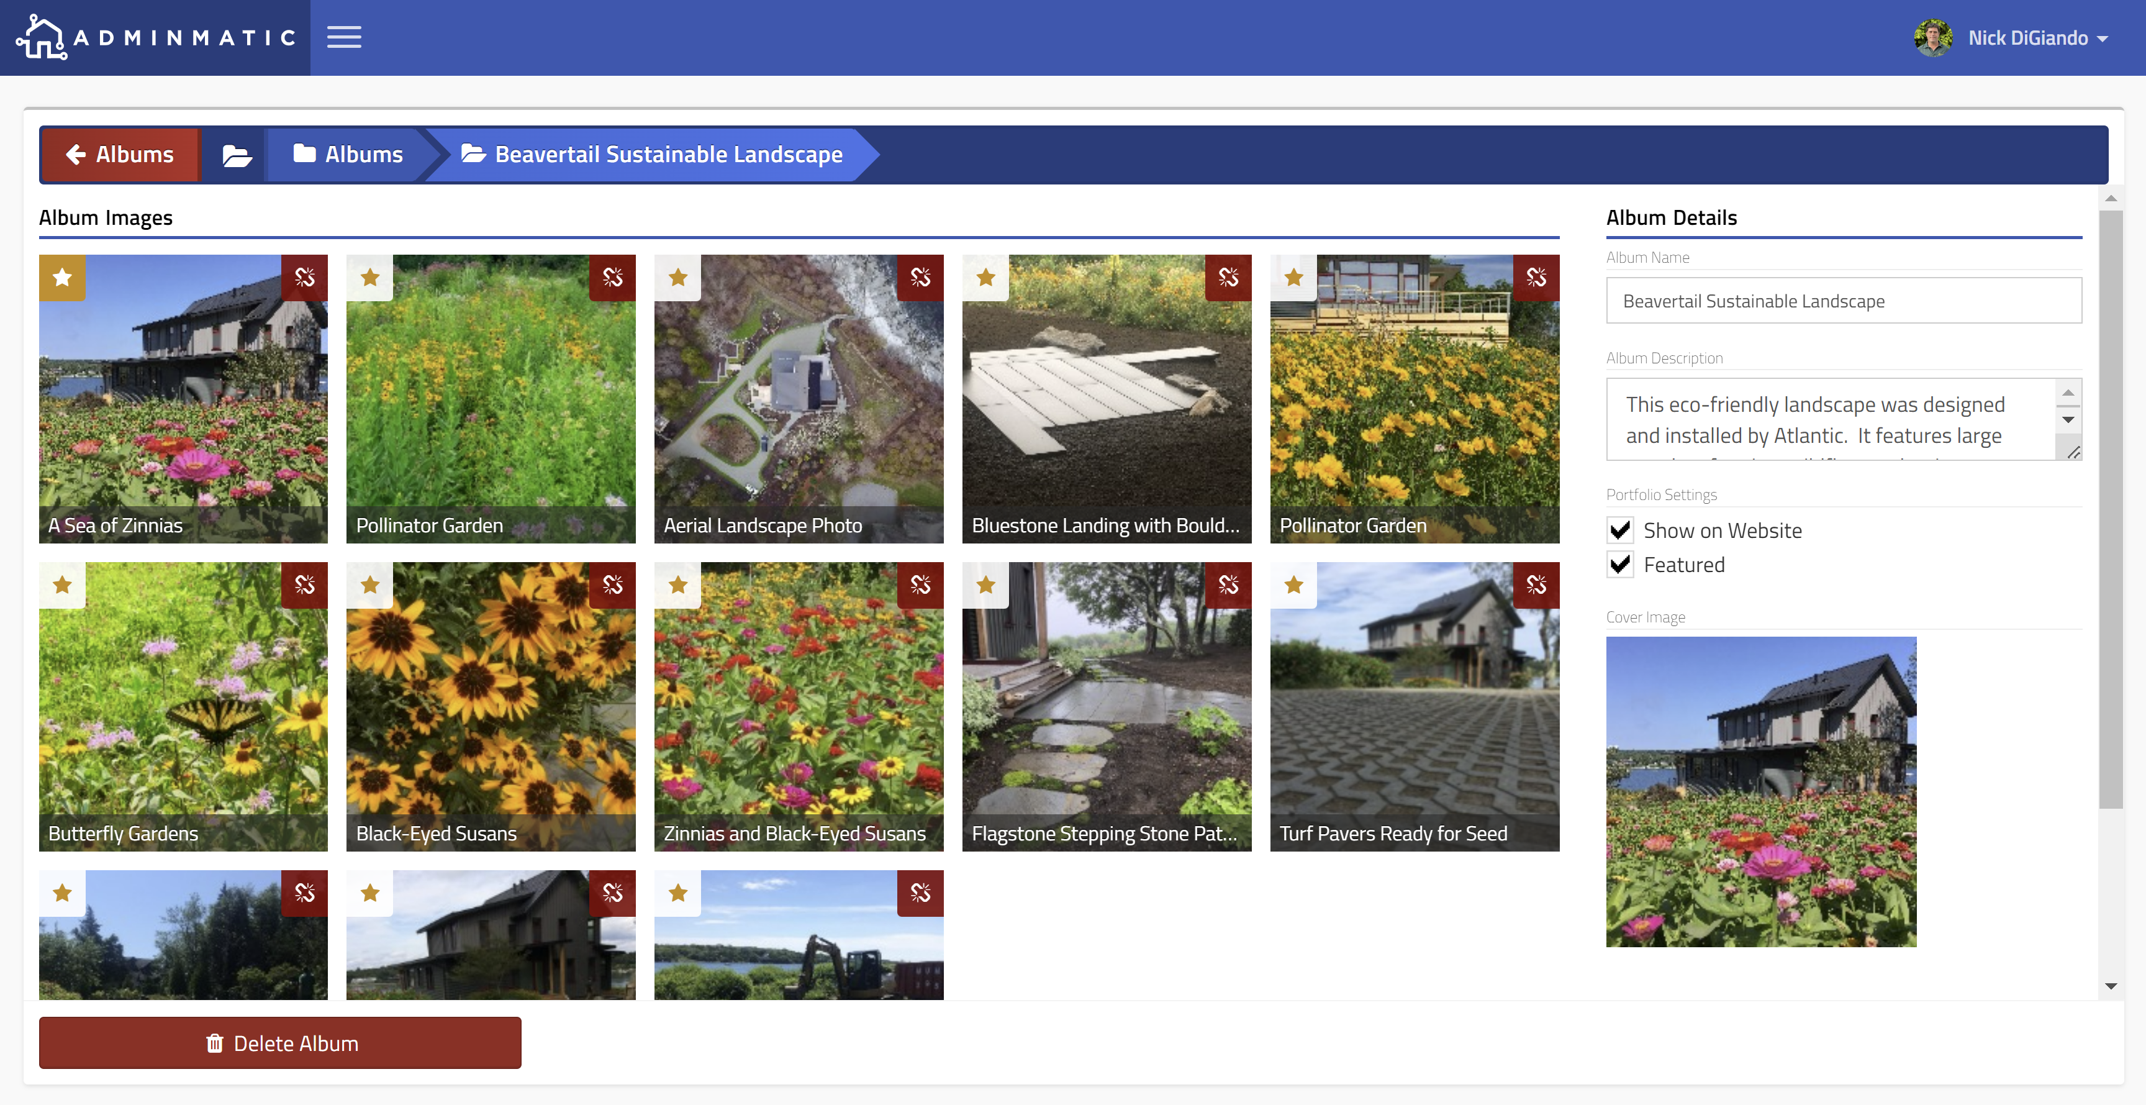Unlink the Flagstone Stepping Stone Path image
Screen dimensions: 2146x1105
click(x=1229, y=585)
